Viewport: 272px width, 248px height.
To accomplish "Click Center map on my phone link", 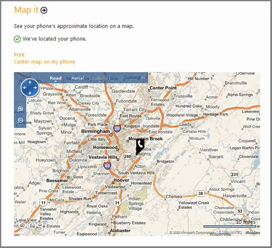I will (x=45, y=62).
